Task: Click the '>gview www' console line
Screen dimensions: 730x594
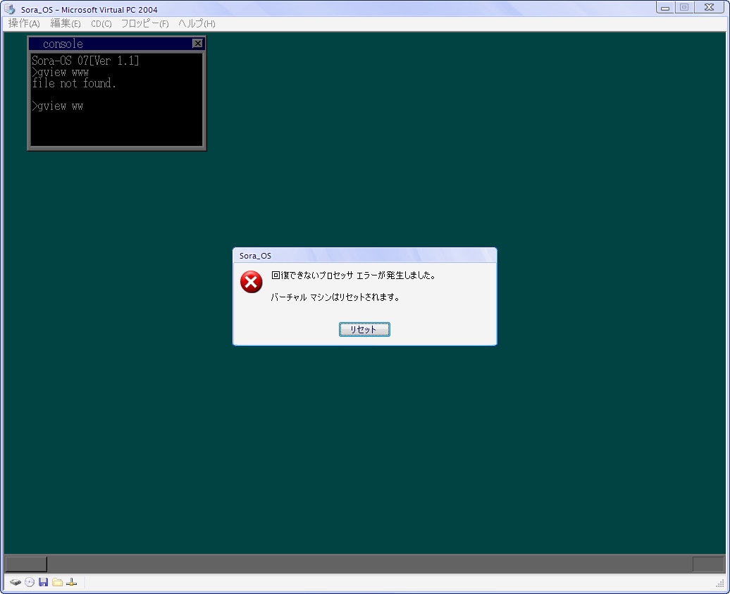Action: coord(60,72)
